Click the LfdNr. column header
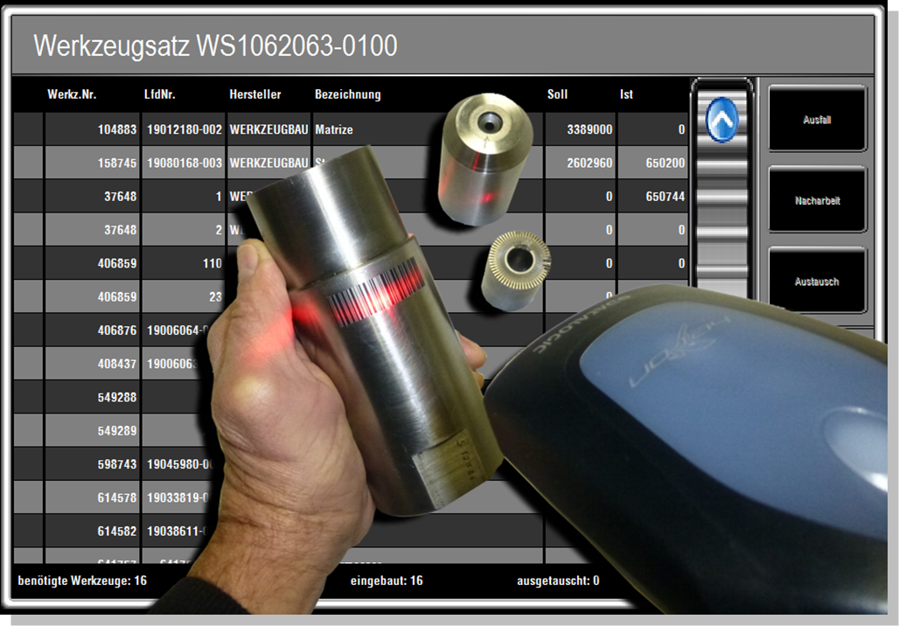Image resolution: width=899 pixels, height=626 pixels. [160, 94]
